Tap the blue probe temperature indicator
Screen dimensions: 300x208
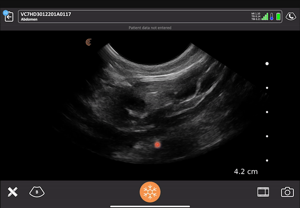[272, 17]
